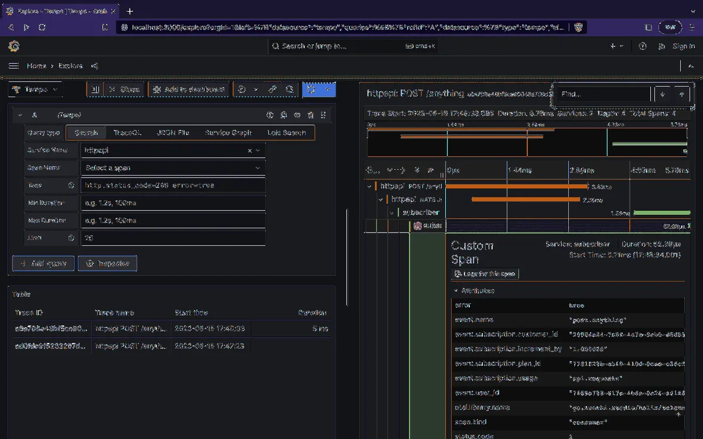The height and width of the screenshot is (439, 703).
Task: Select the TraceQL query type
Action: [127, 133]
